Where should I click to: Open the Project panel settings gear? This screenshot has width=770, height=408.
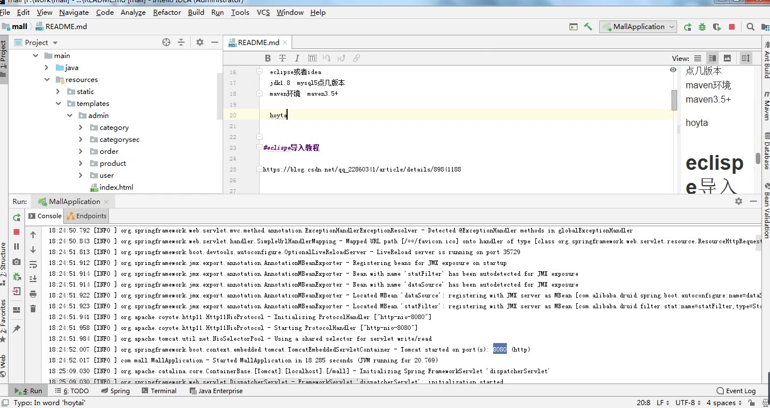[x=200, y=42]
